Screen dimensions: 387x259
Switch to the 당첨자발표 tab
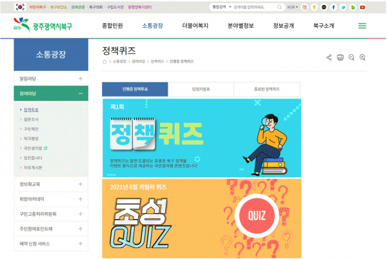point(201,89)
